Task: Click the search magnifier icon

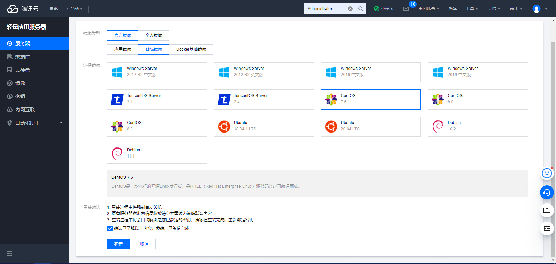Action: pos(361,9)
